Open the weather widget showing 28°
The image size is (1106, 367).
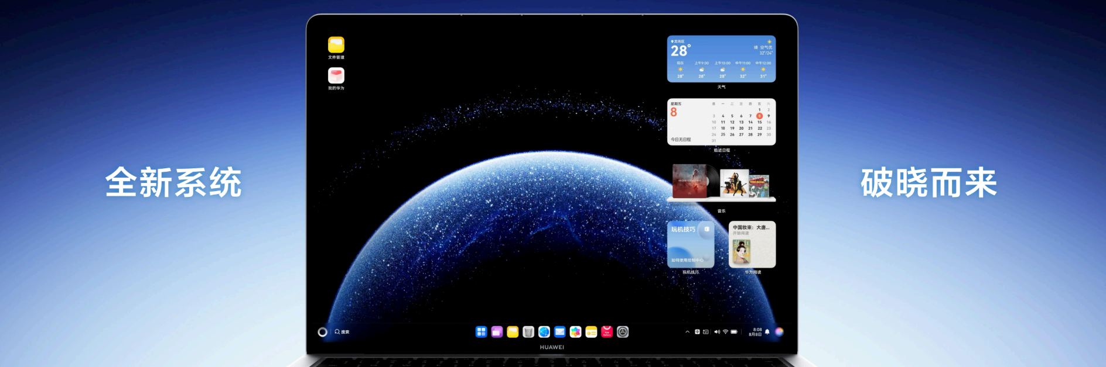[722, 59]
